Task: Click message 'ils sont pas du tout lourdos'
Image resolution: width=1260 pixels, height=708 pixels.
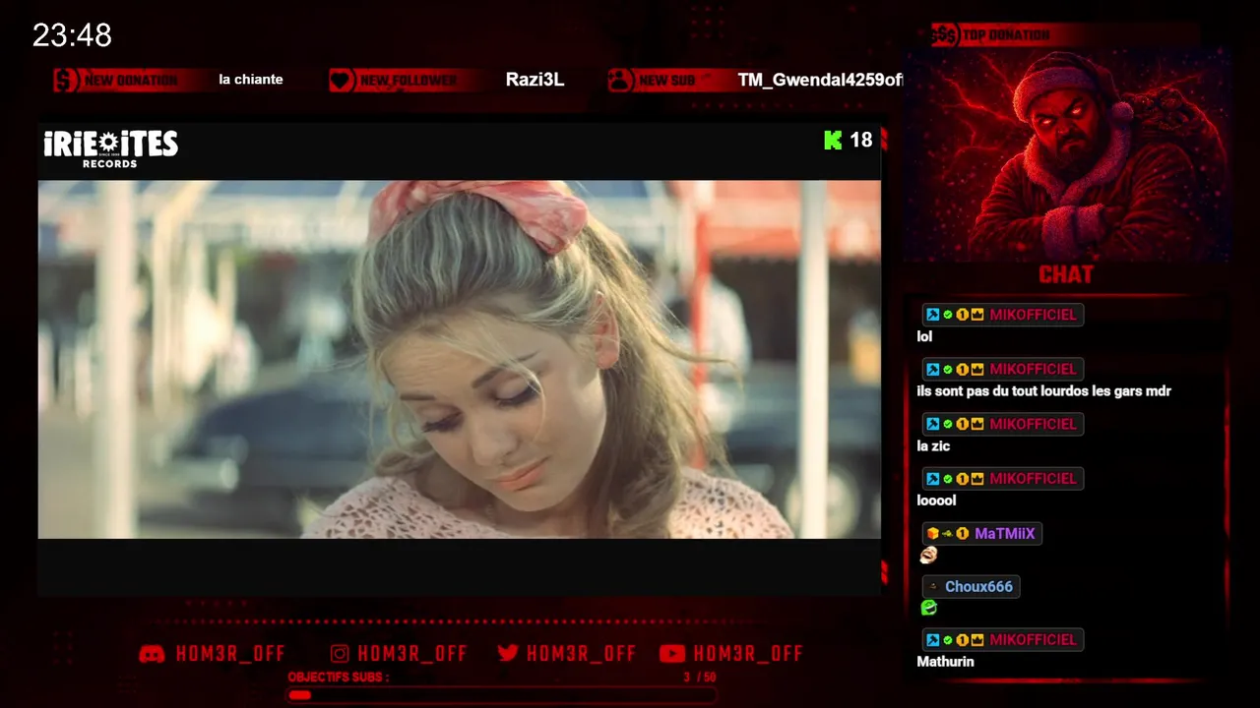Action: tap(1043, 391)
